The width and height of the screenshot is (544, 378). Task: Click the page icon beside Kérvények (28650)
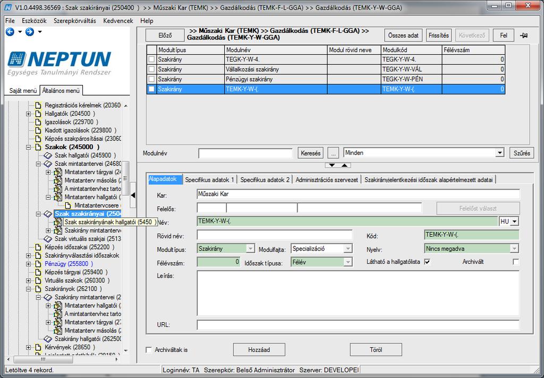click(x=39, y=347)
